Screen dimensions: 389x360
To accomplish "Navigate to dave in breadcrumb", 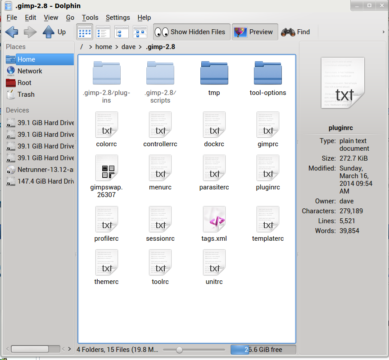I will pyautogui.click(x=128, y=47).
